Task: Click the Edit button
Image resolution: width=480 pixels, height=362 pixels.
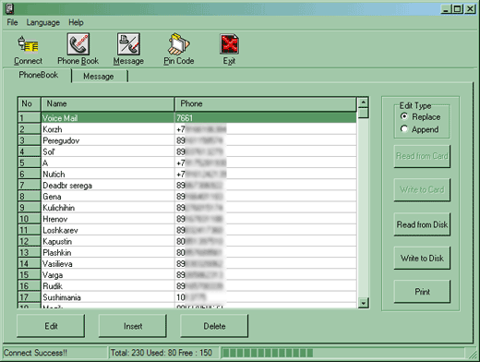Action: [51, 326]
